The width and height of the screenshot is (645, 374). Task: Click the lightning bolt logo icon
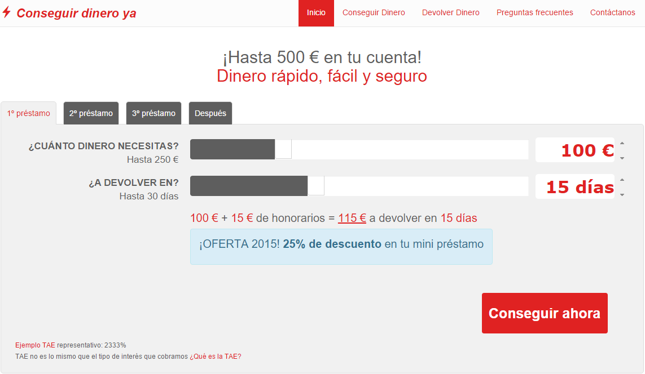6,12
